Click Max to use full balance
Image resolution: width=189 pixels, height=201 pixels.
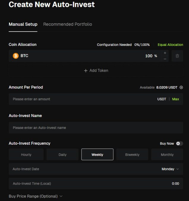click(x=176, y=99)
